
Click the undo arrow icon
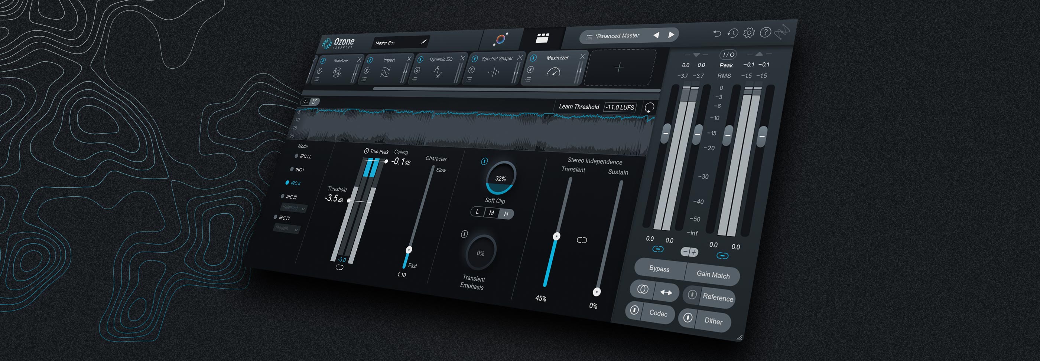717,33
